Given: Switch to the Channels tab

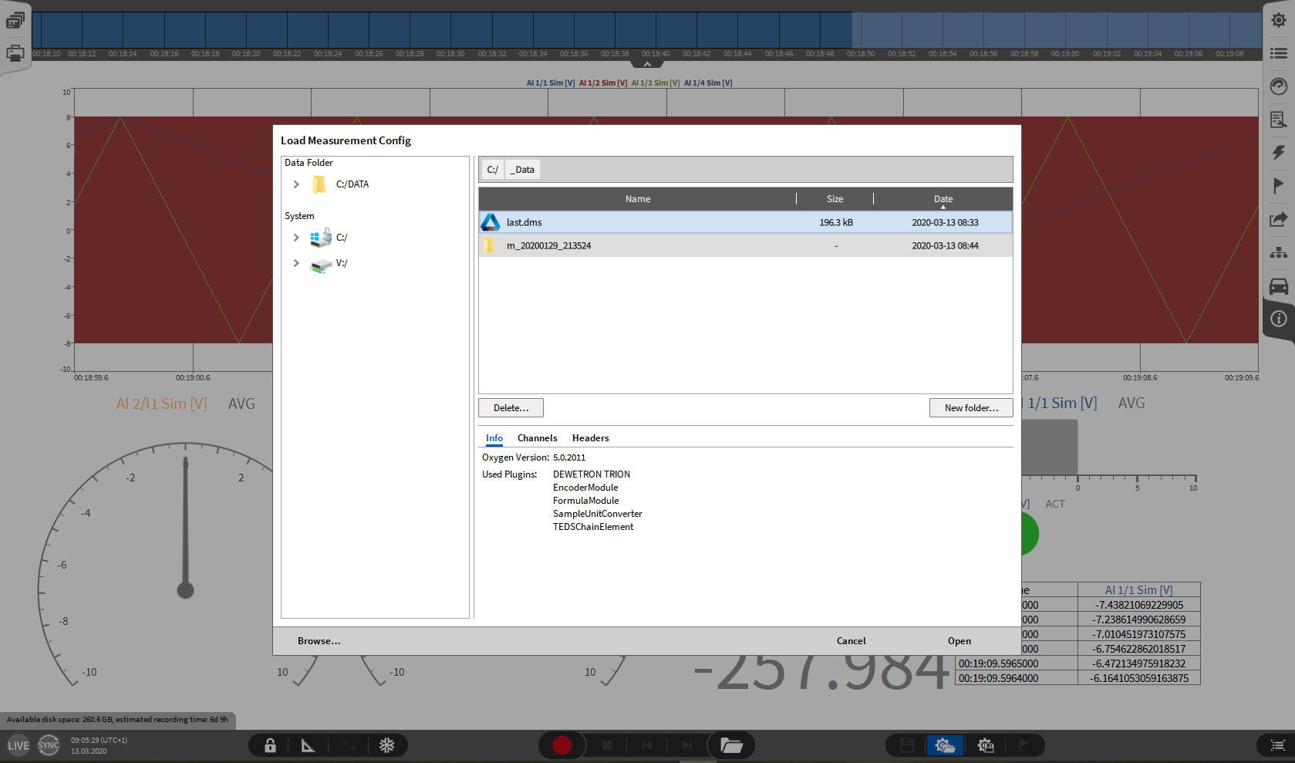Looking at the screenshot, I should (x=537, y=438).
